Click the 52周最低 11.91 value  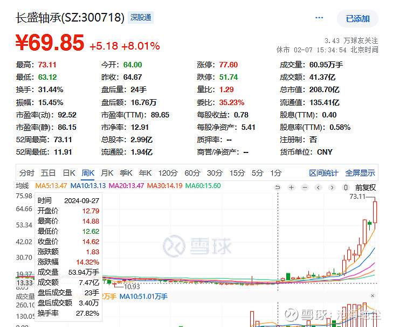coord(63,152)
